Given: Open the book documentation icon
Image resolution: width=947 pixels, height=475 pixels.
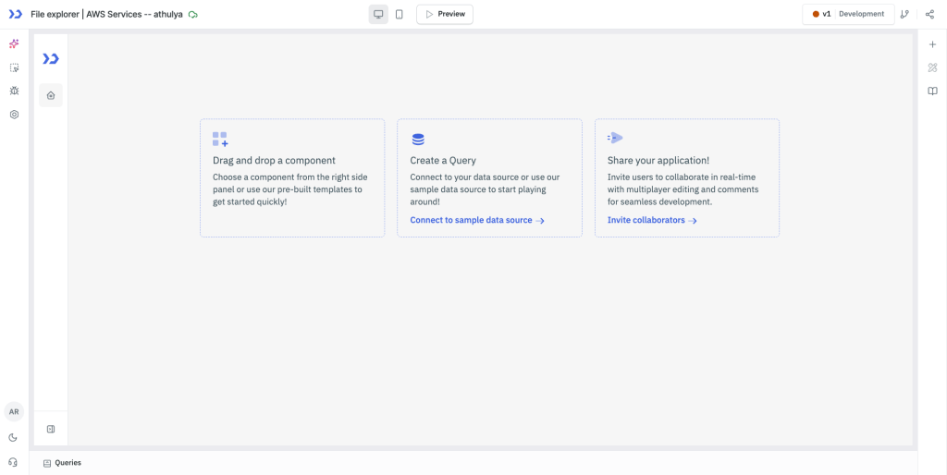Looking at the screenshot, I should click(932, 91).
